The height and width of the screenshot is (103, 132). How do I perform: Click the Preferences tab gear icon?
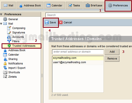click(x=110, y=5)
